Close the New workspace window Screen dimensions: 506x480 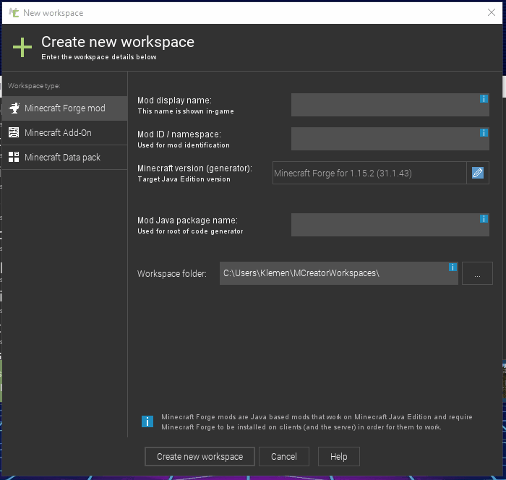492,12
